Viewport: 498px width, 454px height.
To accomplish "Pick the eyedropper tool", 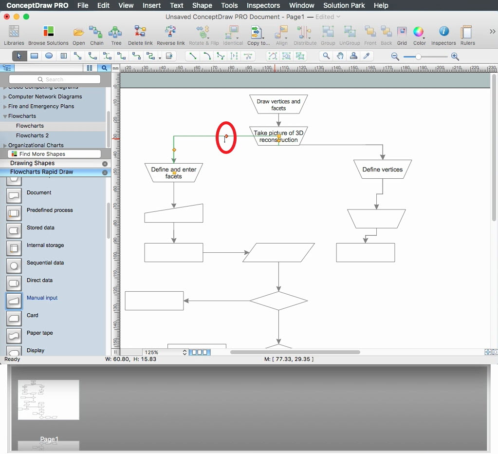I will click(367, 56).
